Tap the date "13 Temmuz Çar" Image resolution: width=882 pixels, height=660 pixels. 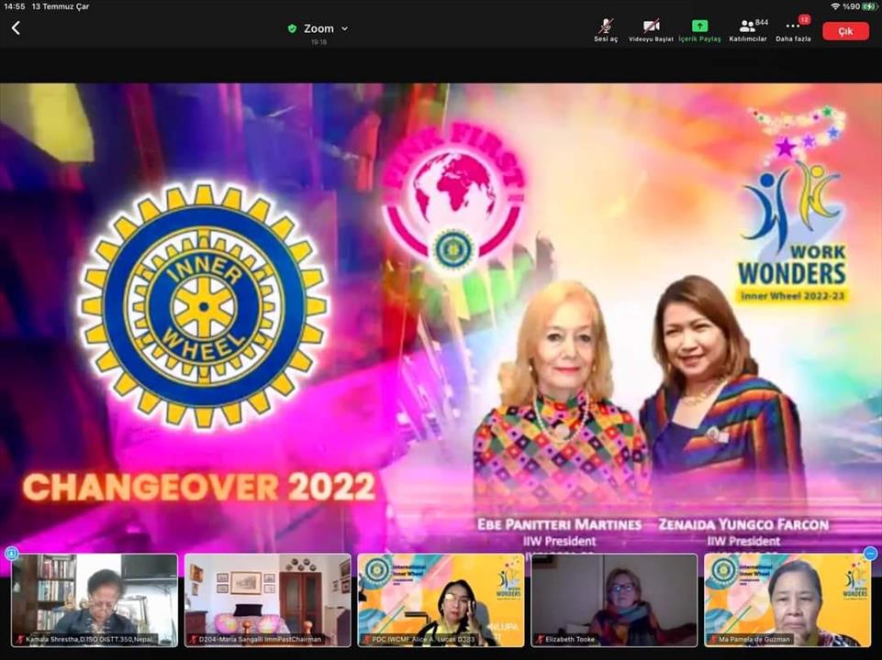pyautogui.click(x=61, y=6)
